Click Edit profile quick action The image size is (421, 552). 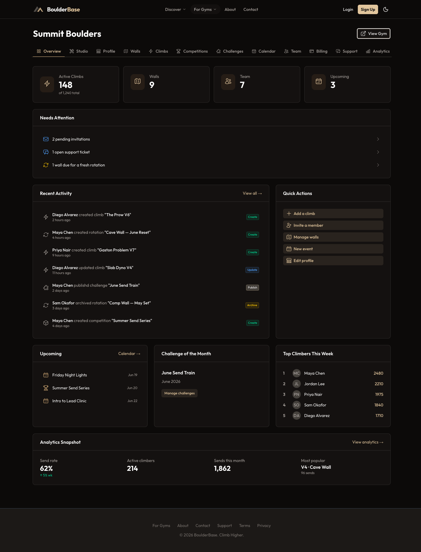tap(333, 261)
